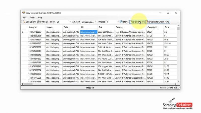Minimize the eBay Scrapper window
201x113 pixels.
pyautogui.click(x=160, y=13)
